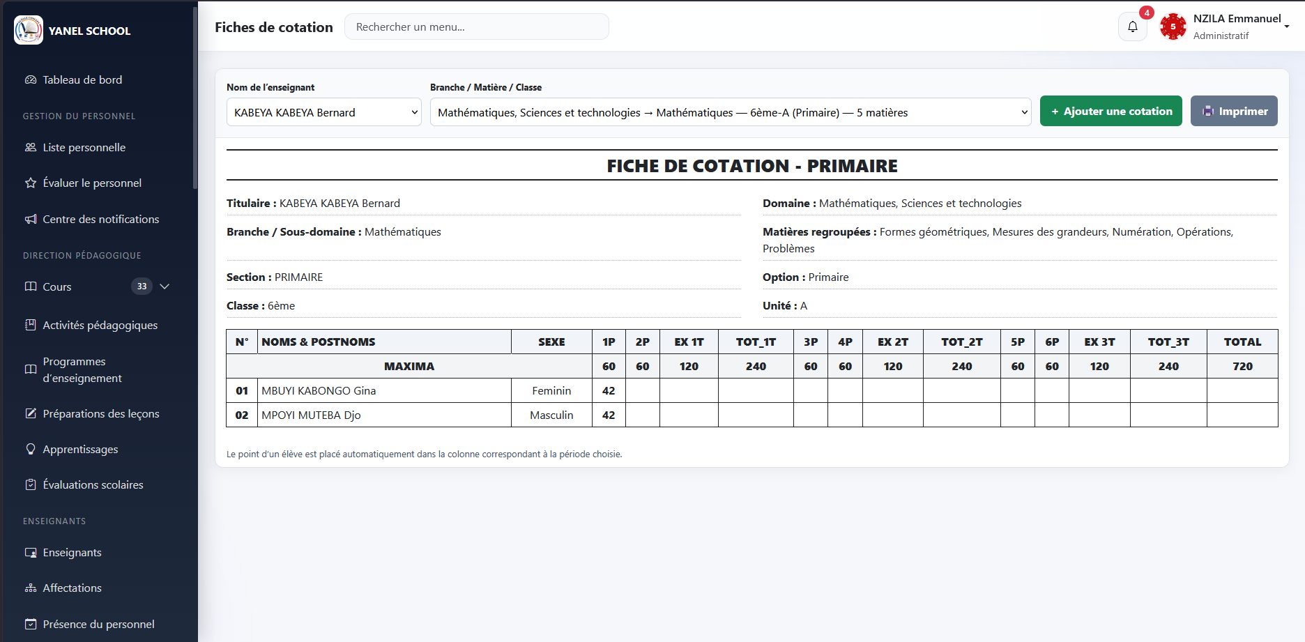This screenshot has width=1305, height=642.
Task: Click 1P score 42 for MBUYI KABONGO
Action: [x=609, y=390]
